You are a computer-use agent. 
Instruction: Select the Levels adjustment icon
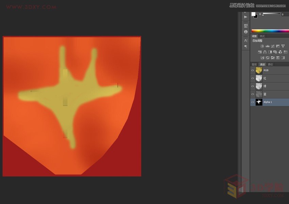(268, 46)
